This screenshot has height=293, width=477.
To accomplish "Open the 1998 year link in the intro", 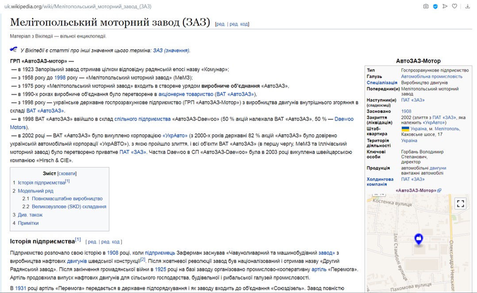I will pyautogui.click(x=60, y=77).
